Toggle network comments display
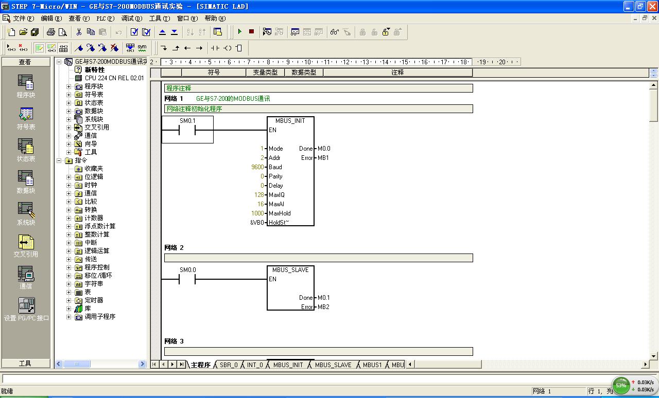659x398 pixels. 51,48
